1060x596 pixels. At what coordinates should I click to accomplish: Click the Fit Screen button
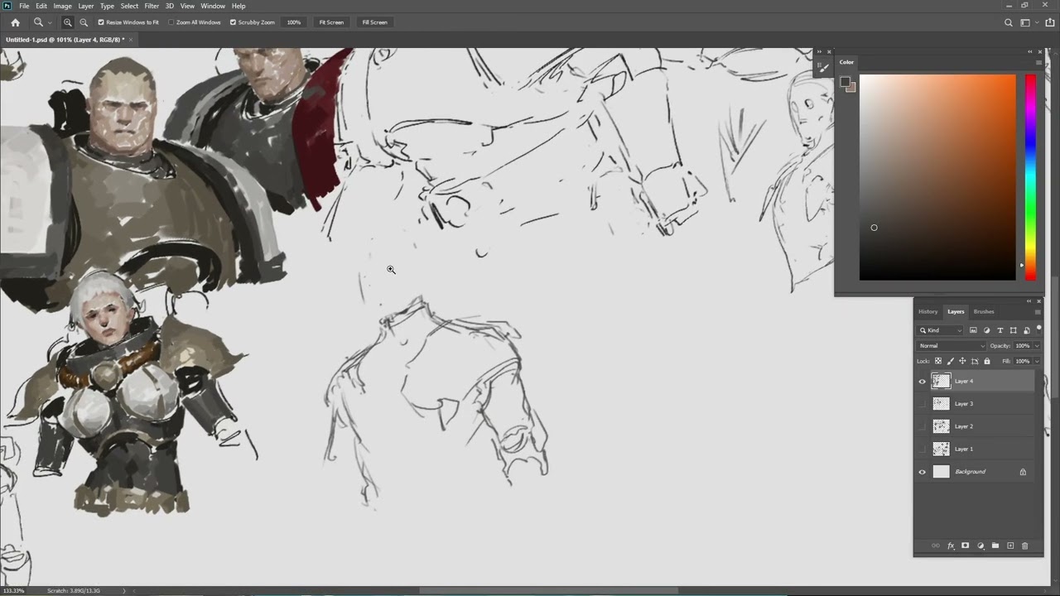coord(331,22)
